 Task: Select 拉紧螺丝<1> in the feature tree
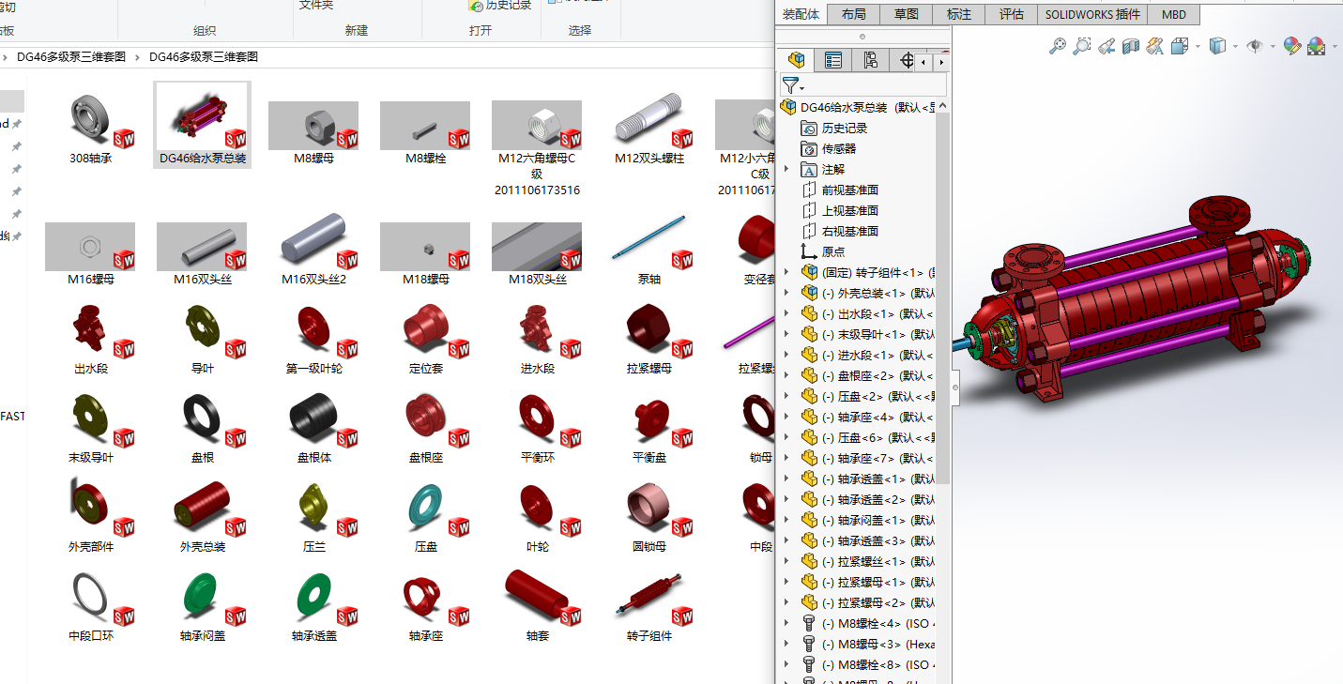click(866, 562)
